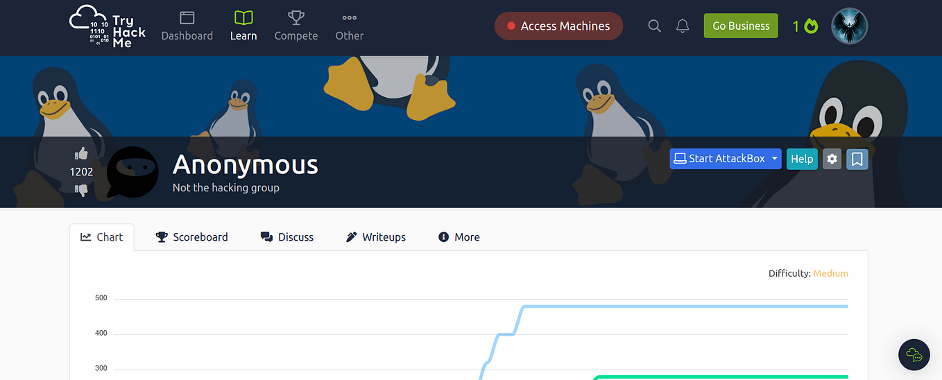This screenshot has width=942, height=380.
Task: Click the TryHackMe logo
Action: [108, 26]
